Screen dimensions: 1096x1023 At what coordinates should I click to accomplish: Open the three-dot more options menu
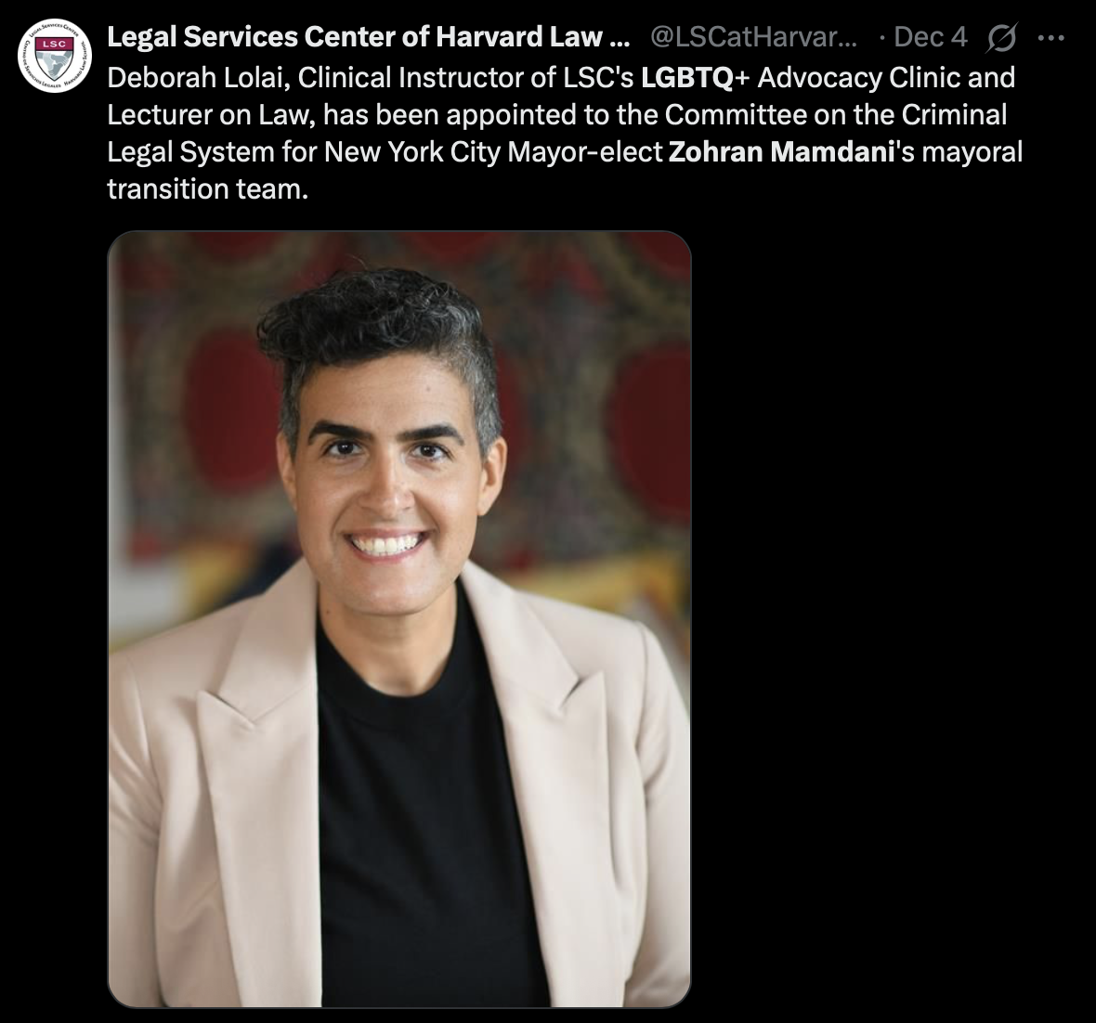pyautogui.click(x=1051, y=38)
